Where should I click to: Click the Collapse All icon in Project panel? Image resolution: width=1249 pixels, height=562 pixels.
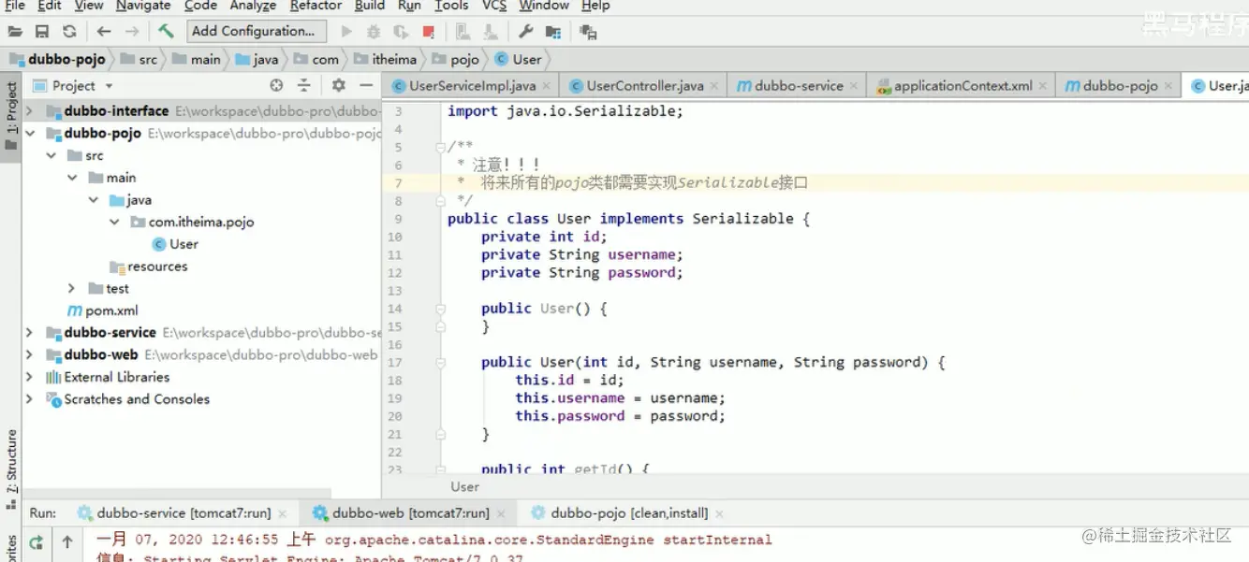tap(303, 85)
